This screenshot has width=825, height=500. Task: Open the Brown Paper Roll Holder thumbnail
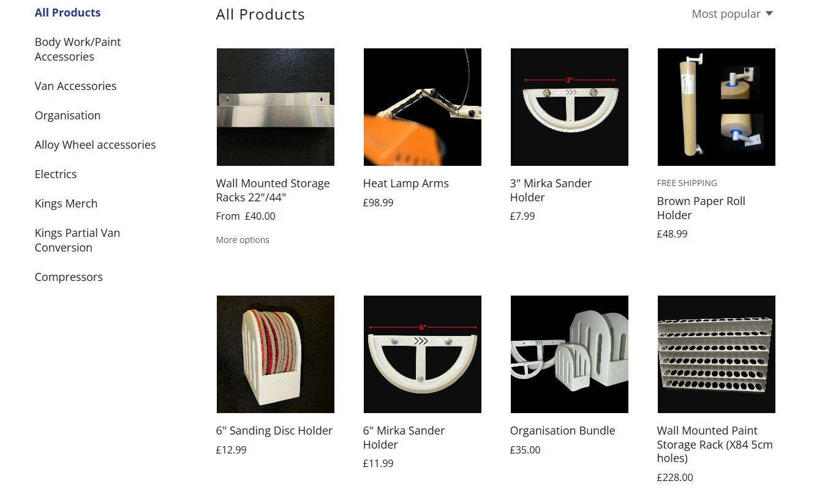(717, 107)
